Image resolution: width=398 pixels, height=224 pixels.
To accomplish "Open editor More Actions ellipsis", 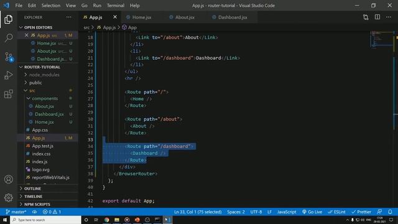I will click(x=389, y=17).
